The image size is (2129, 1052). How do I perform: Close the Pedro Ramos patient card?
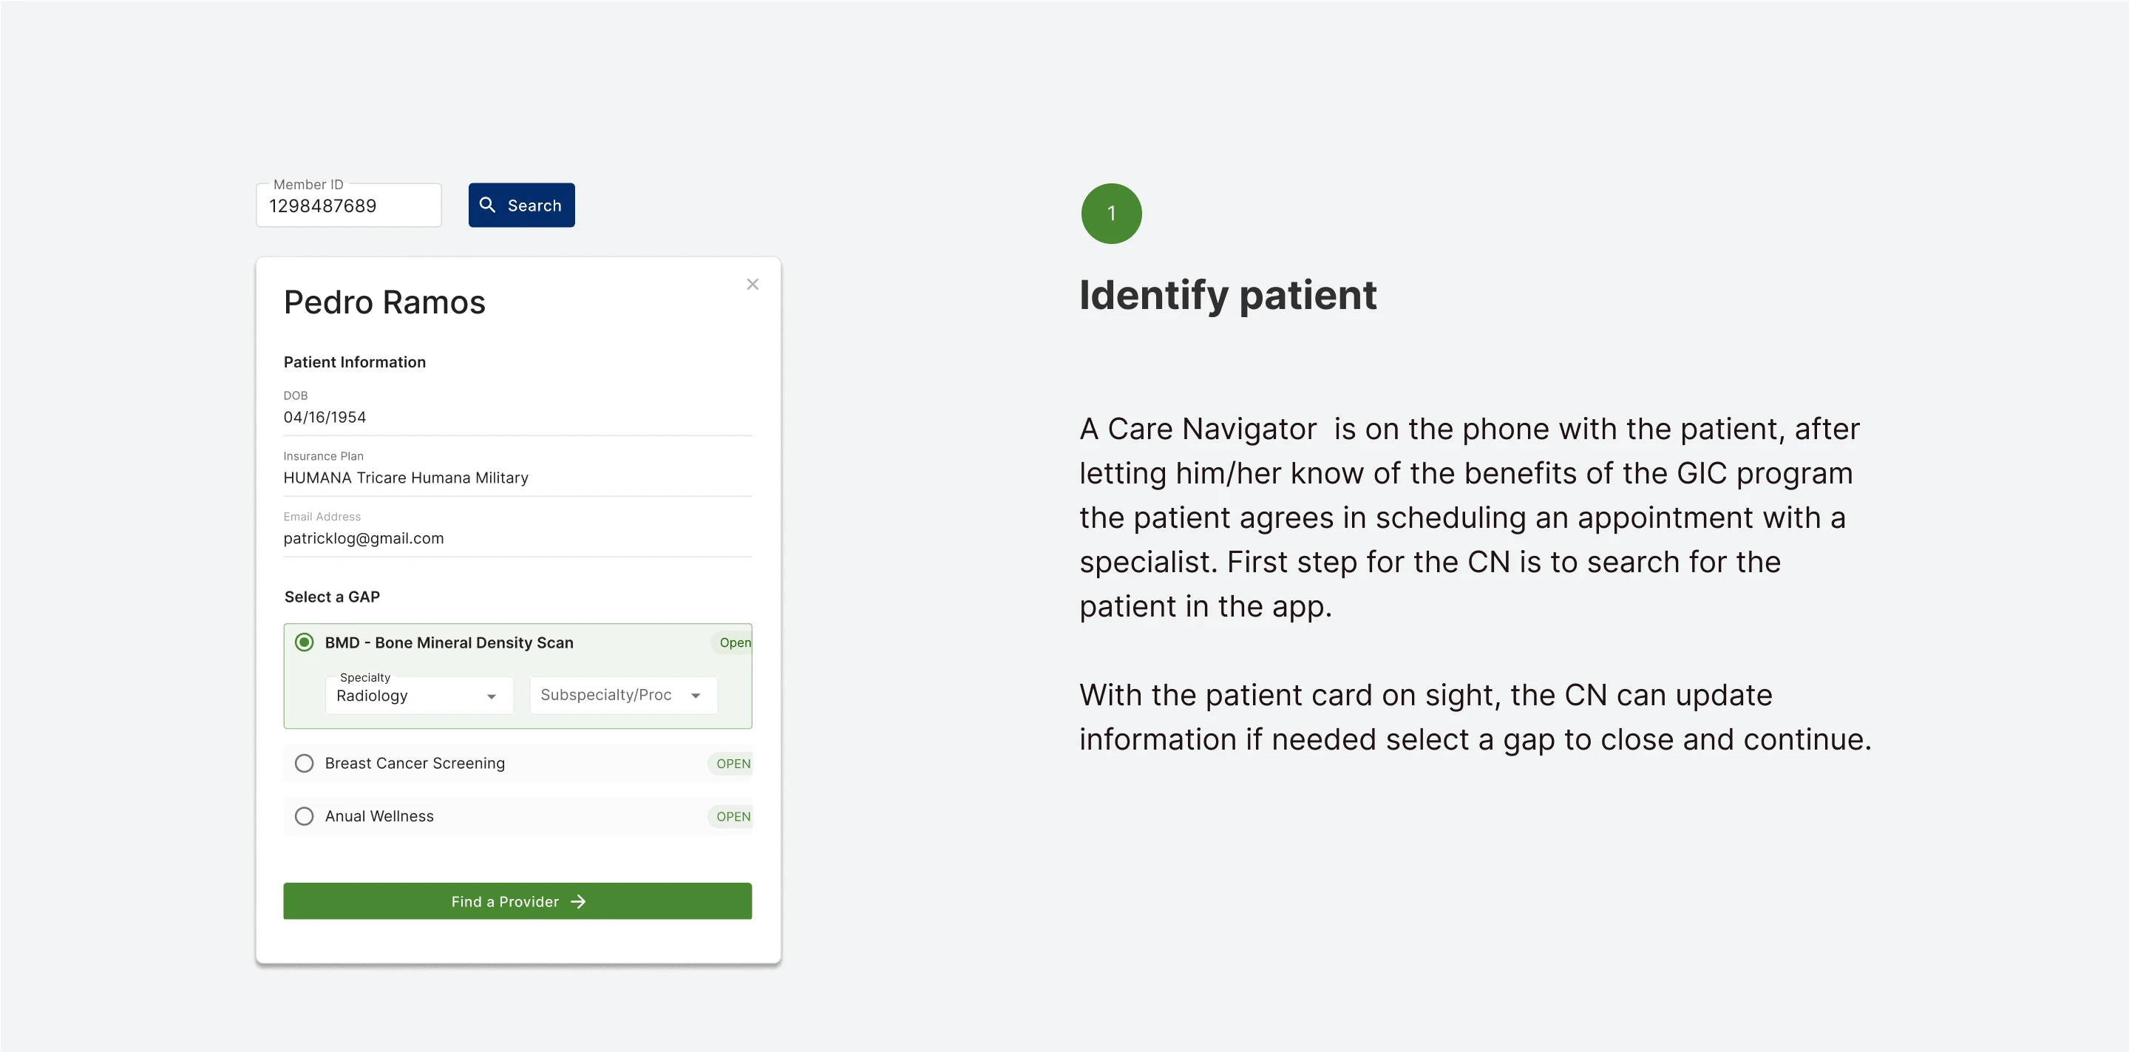tap(752, 285)
